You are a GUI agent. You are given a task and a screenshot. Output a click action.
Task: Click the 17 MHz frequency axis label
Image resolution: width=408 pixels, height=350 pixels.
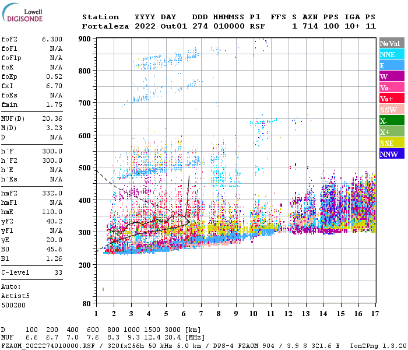coord(375,314)
